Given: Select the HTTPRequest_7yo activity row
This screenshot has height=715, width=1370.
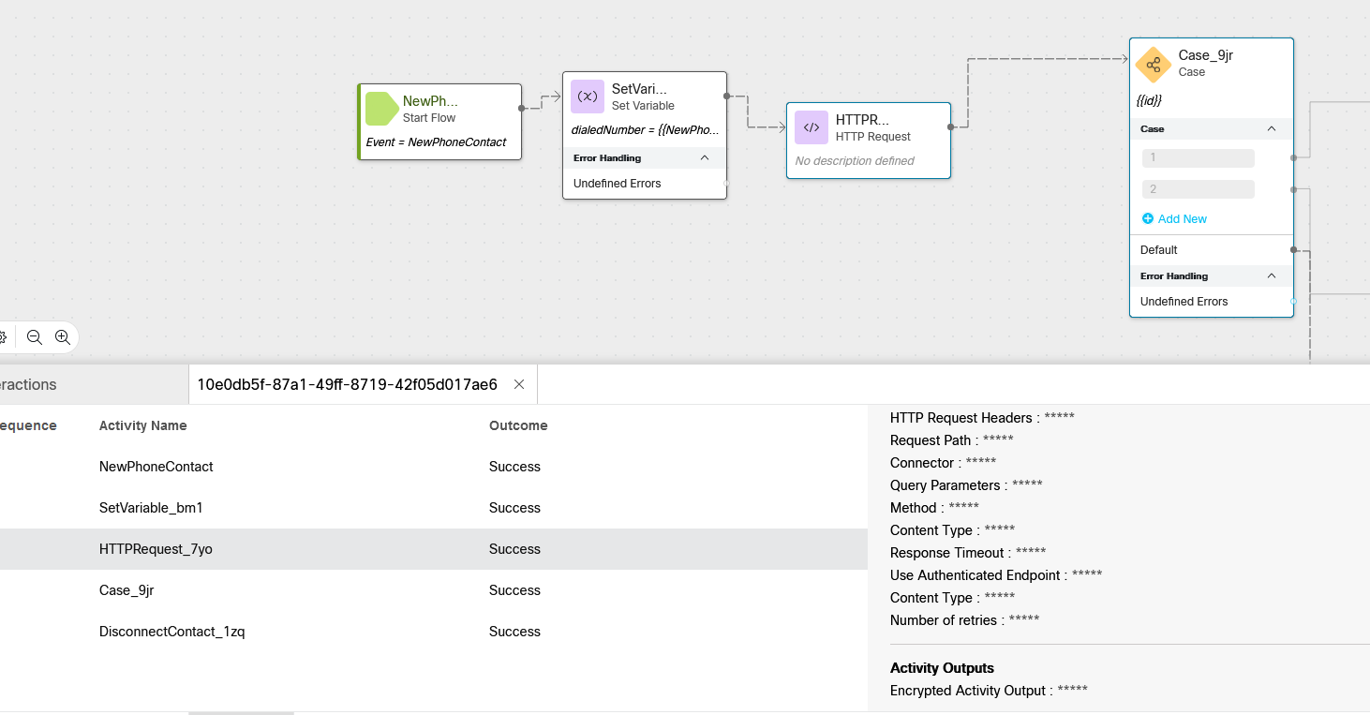Looking at the screenshot, I should point(156,548).
